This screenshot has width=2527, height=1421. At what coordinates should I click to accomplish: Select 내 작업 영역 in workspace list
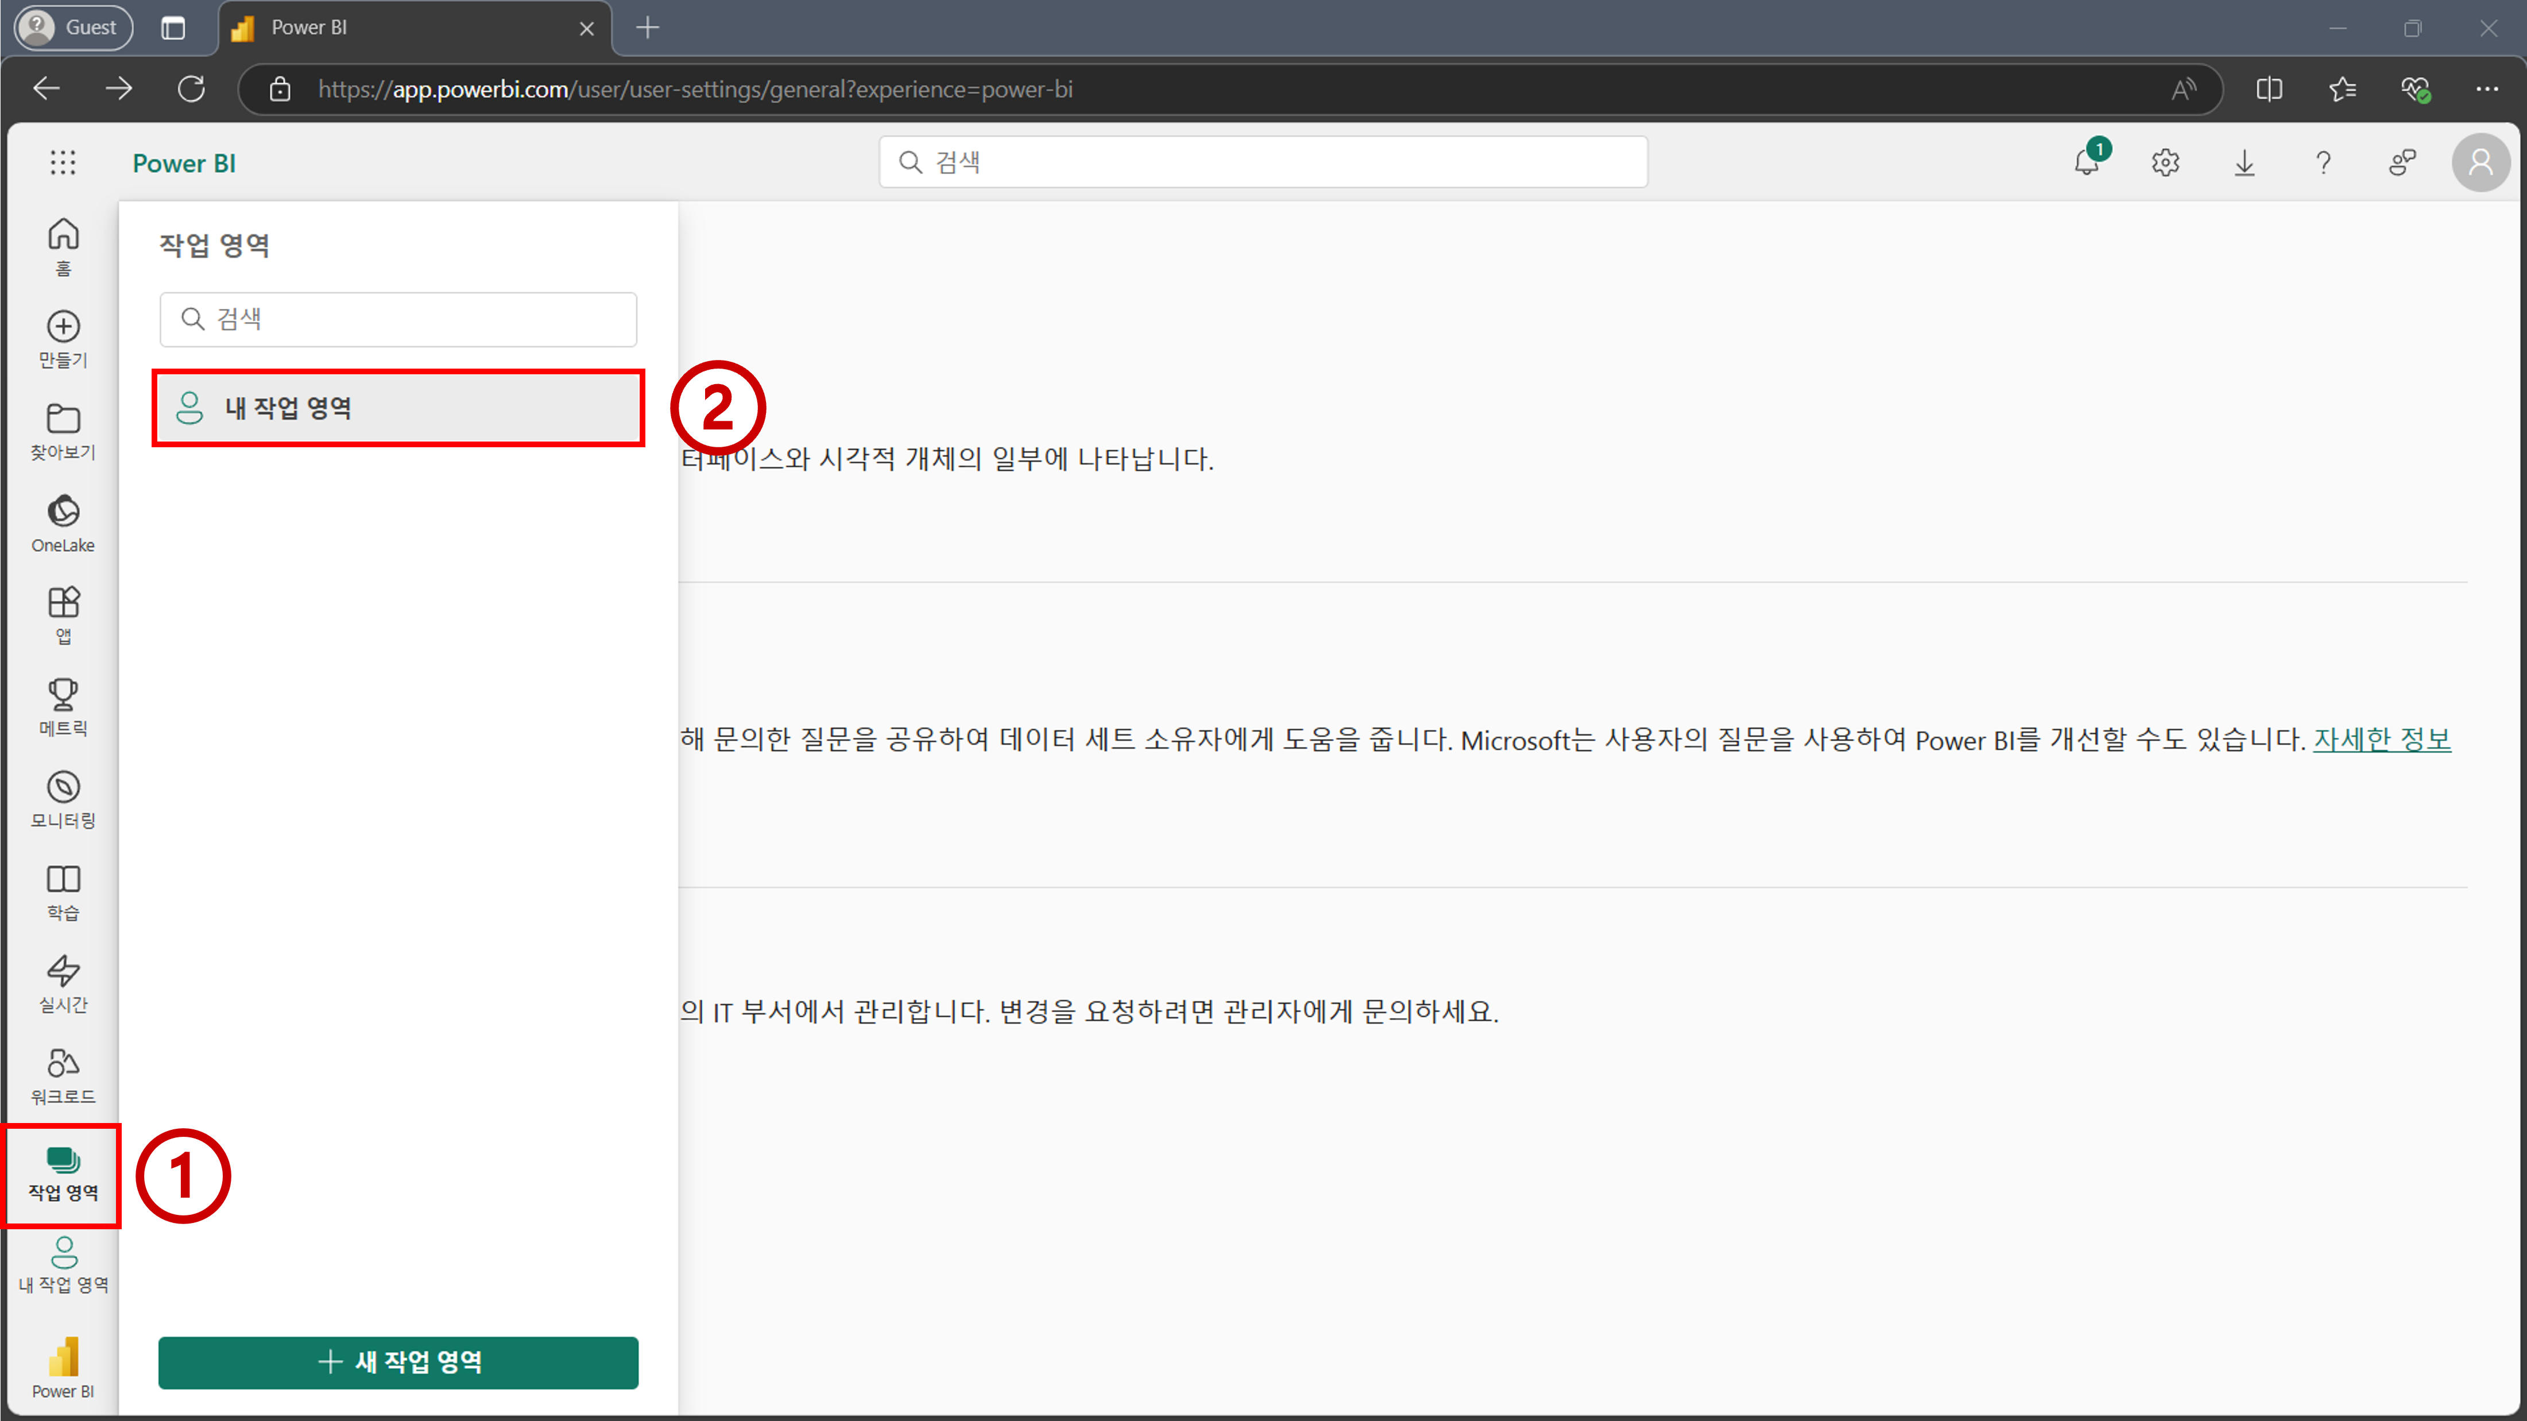click(x=398, y=408)
